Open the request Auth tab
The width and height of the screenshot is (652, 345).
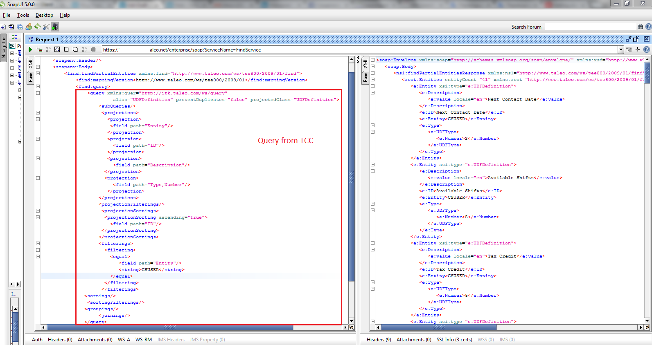(x=37, y=340)
